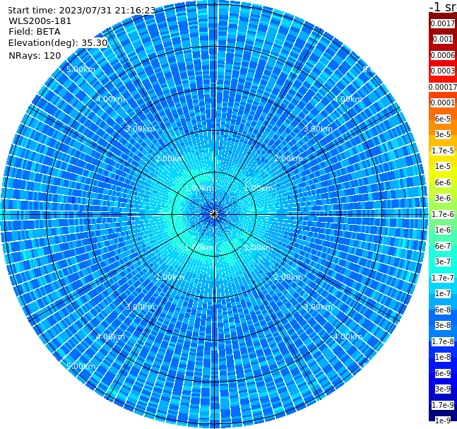Click the 2.00km range label in lower-left quadrant
The image size is (457, 429).
[170, 277]
